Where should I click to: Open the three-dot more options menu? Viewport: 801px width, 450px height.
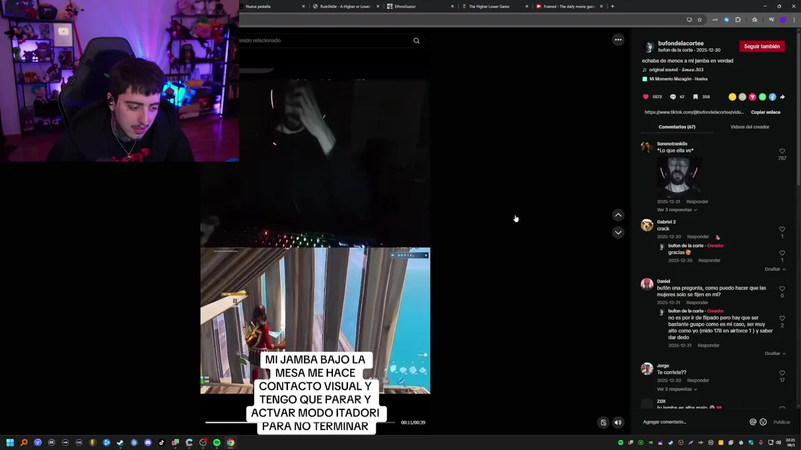tap(618, 40)
